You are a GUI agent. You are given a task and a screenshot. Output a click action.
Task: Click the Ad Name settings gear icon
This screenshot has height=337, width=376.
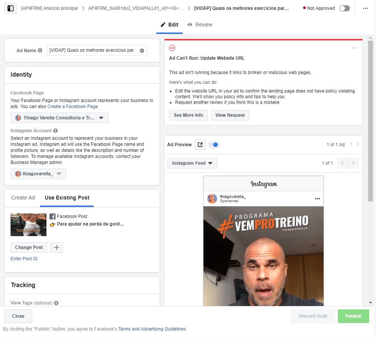click(x=142, y=51)
